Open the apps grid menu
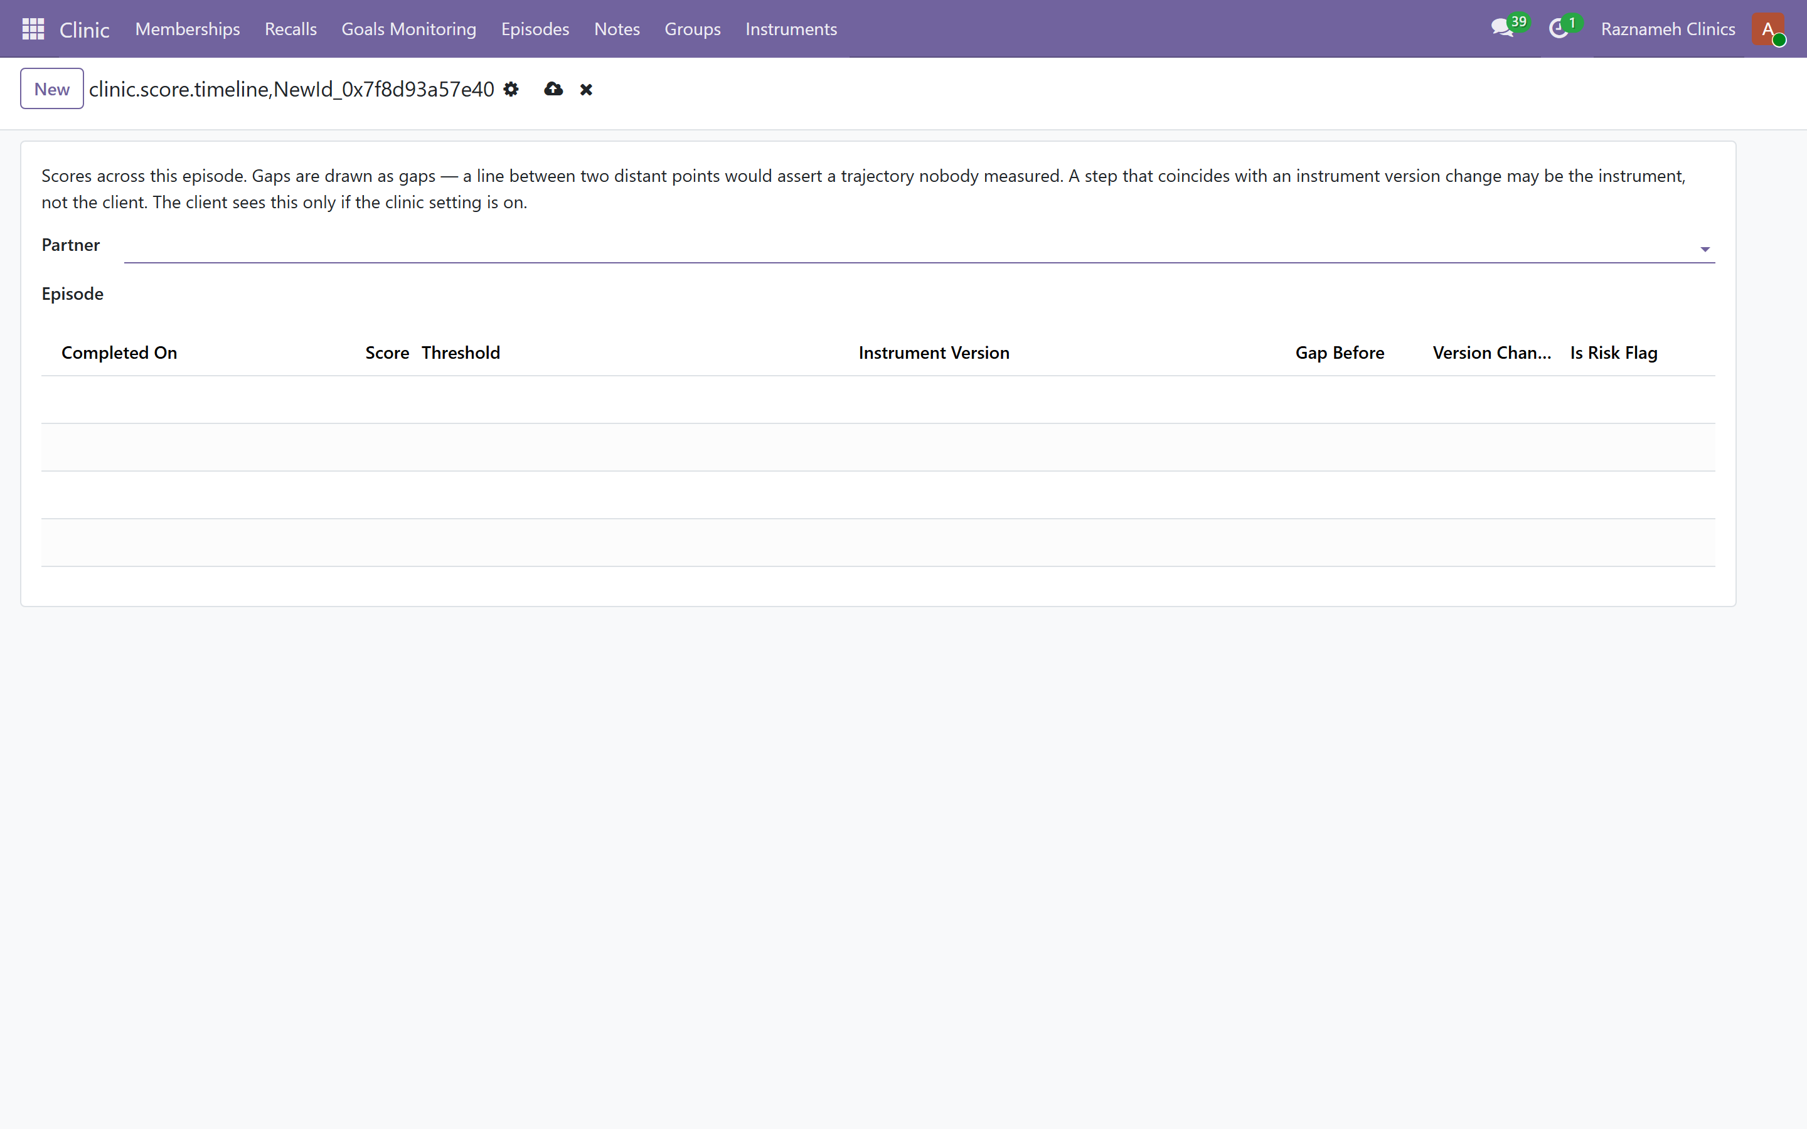This screenshot has width=1807, height=1129. (x=33, y=29)
